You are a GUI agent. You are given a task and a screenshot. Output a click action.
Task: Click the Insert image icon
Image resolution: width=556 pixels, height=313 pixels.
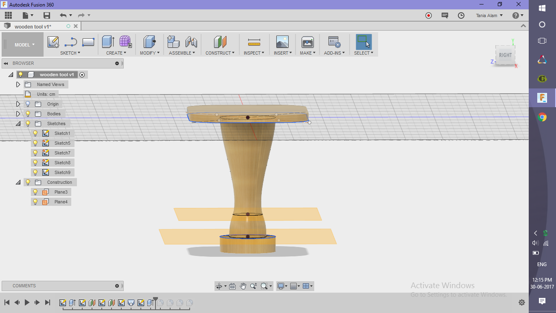coord(282,42)
